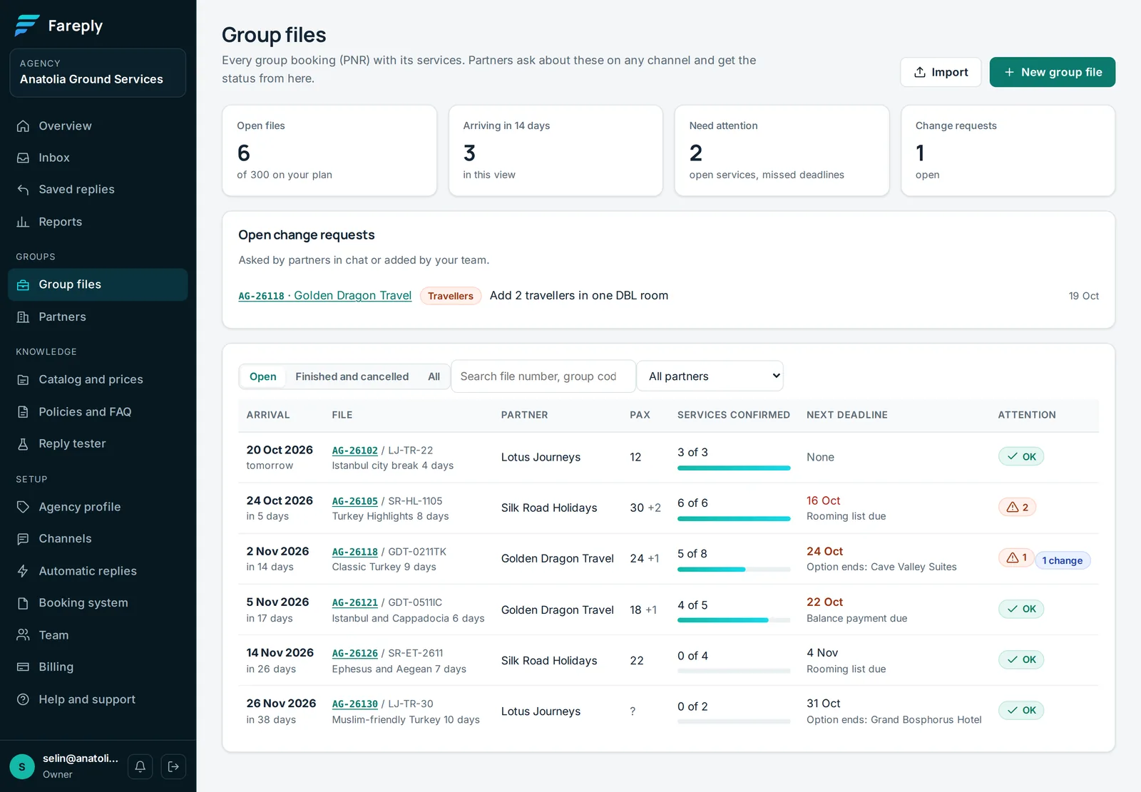Click the Booking system file icon

(23, 603)
